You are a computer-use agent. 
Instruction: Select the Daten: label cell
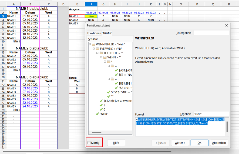coord(77,78)
